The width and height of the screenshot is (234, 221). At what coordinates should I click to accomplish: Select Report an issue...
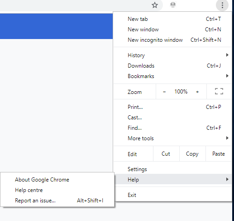tap(57, 201)
